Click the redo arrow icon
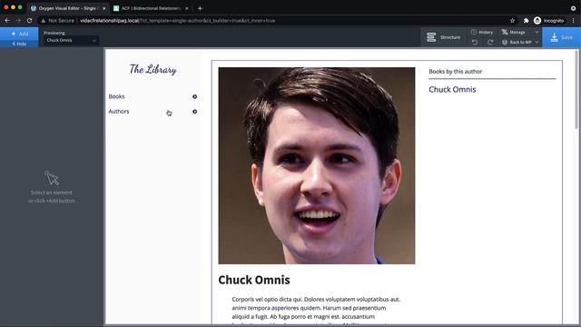This screenshot has height=327, width=581. coord(490,43)
